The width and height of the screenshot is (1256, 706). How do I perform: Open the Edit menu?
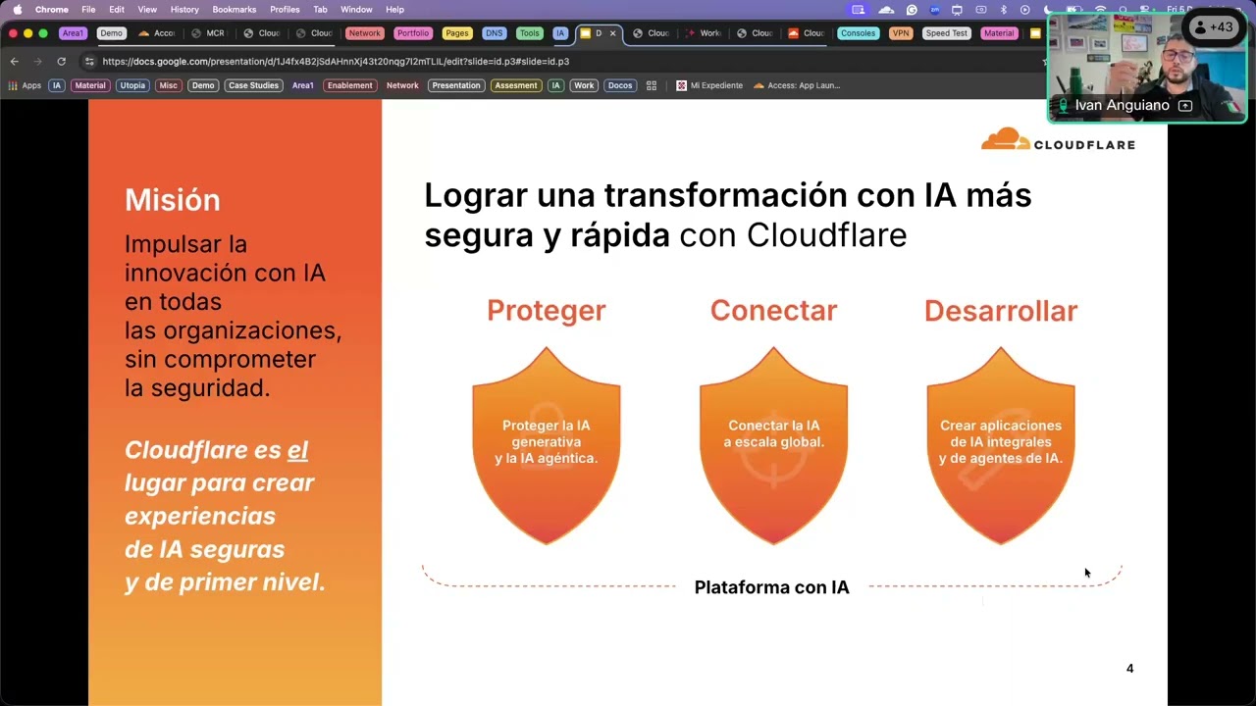(117, 9)
